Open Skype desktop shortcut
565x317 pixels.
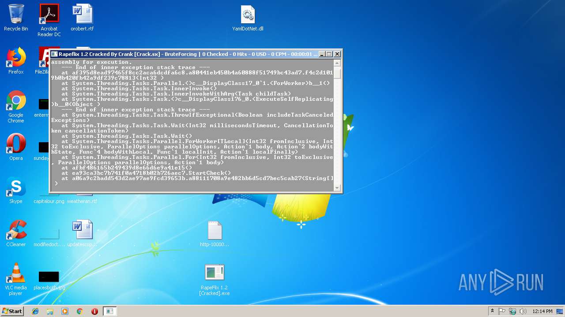point(16,190)
